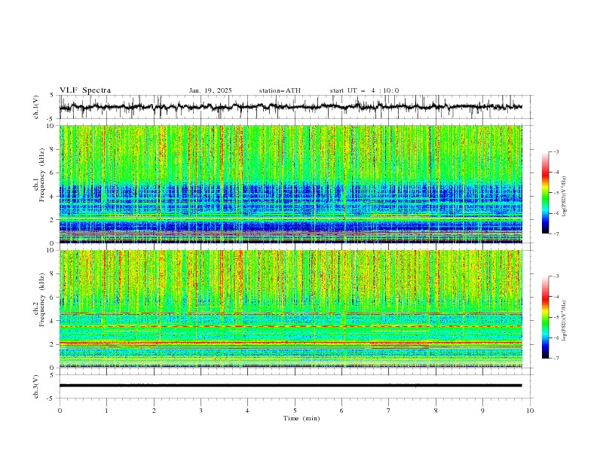Click the 'start UT = 4 :10: 0' text

364,90
